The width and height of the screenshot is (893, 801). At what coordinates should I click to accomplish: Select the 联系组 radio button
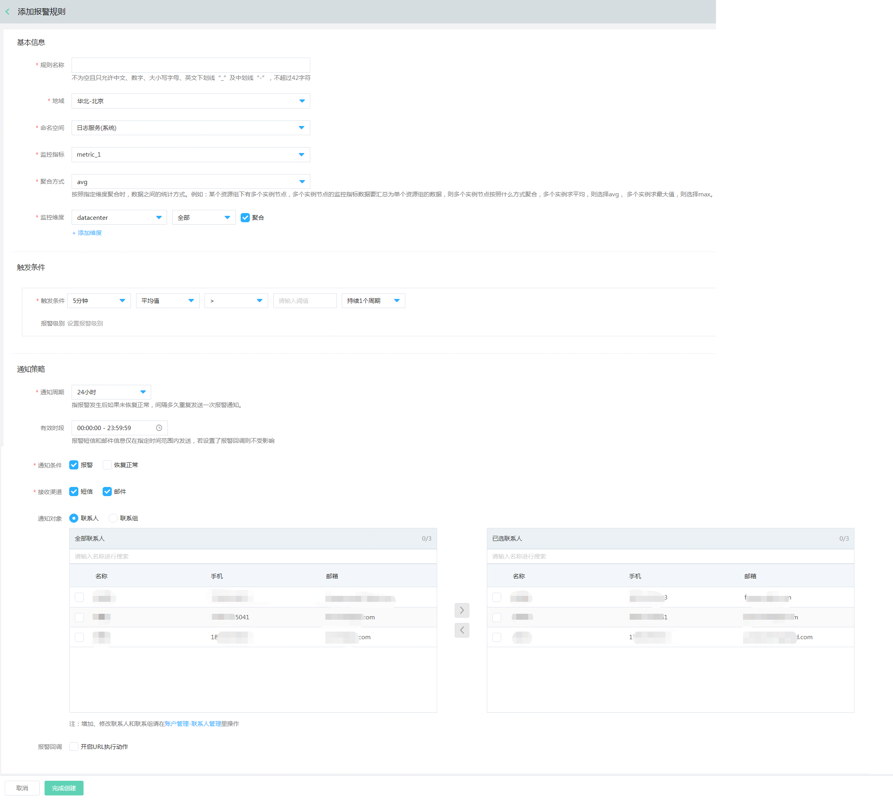[113, 518]
